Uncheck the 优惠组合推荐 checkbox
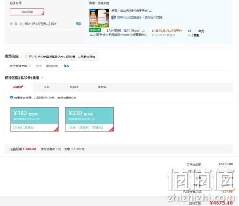This screenshot has height=206, width=239. [x=11, y=97]
